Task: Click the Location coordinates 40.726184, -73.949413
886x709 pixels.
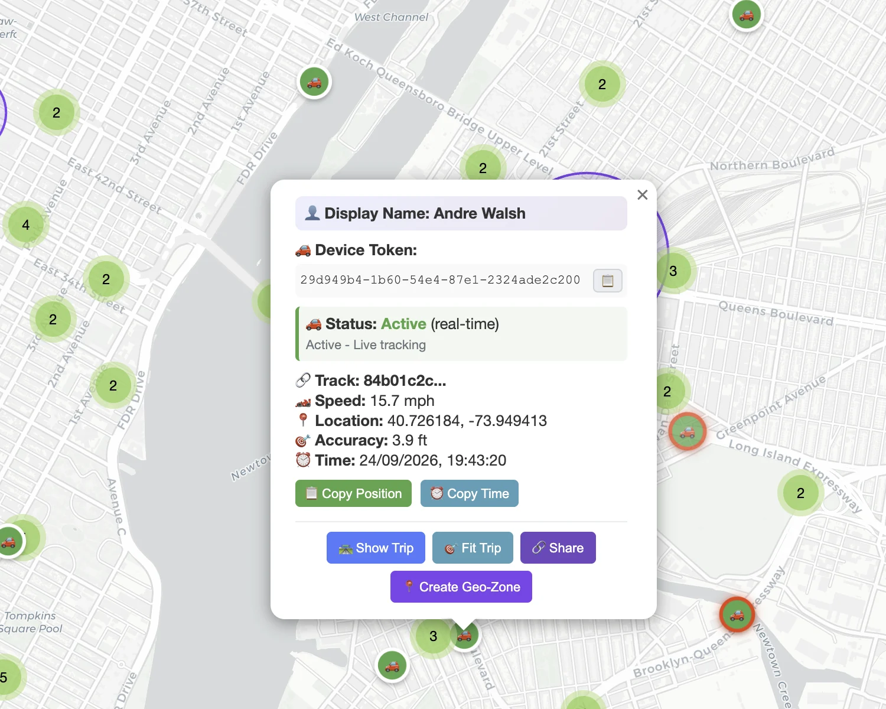Action: (x=467, y=421)
